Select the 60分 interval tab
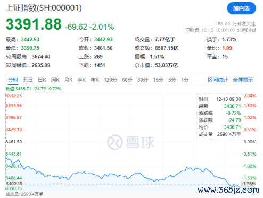This screenshot has width=263, height=198. click(127, 80)
